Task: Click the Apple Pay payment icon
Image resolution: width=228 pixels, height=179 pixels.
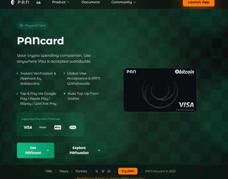Action: pyautogui.click(x=58, y=127)
